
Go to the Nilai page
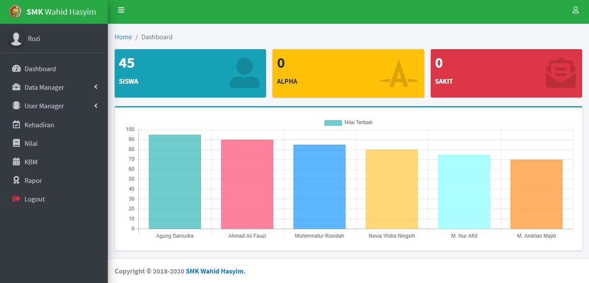tap(54, 143)
